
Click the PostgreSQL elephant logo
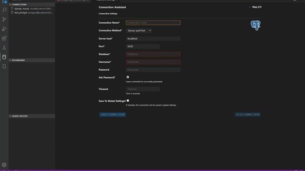pos(255,25)
